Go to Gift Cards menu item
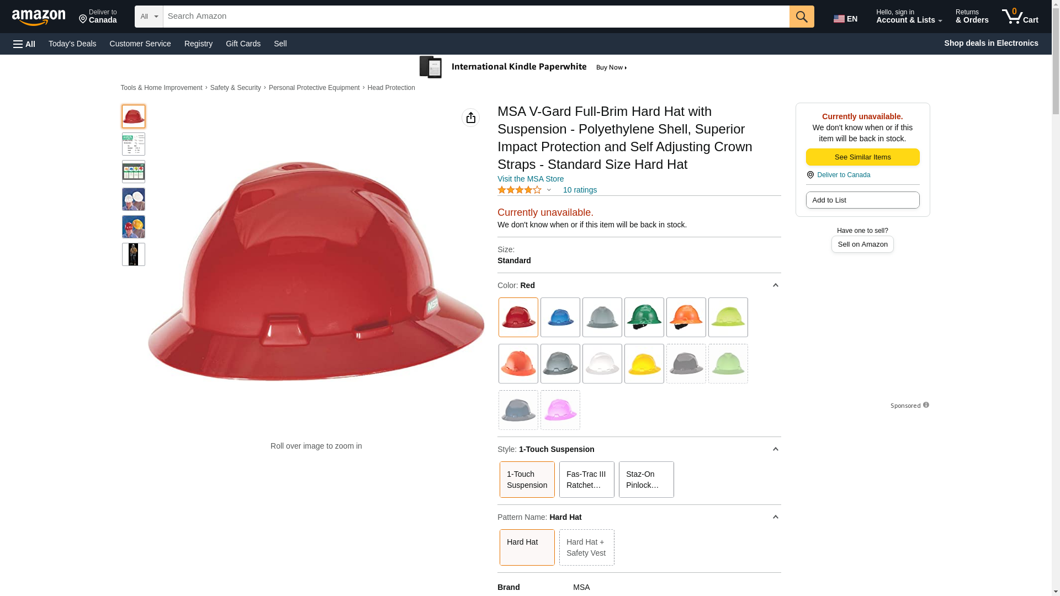This screenshot has width=1060, height=596. click(x=243, y=44)
